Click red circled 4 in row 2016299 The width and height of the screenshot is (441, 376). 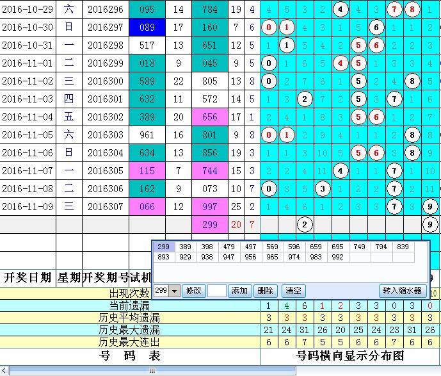[x=341, y=63]
